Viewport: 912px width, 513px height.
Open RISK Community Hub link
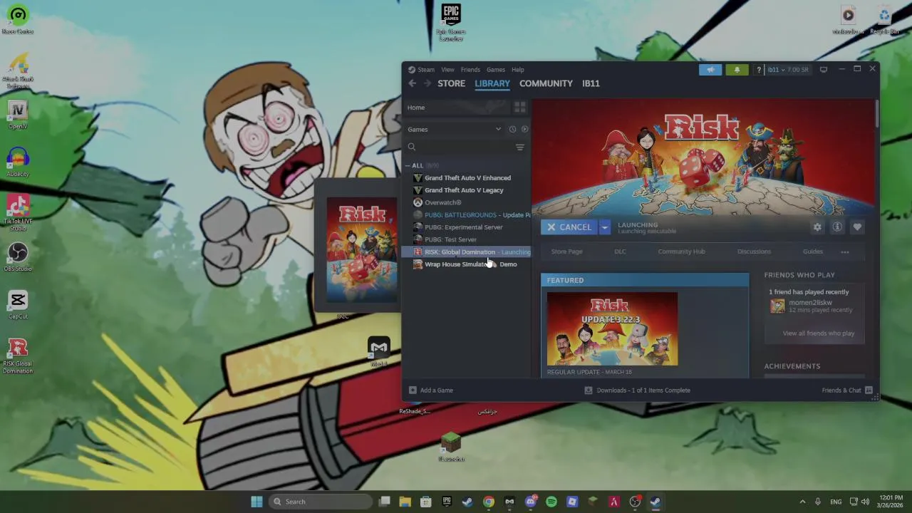tap(681, 252)
